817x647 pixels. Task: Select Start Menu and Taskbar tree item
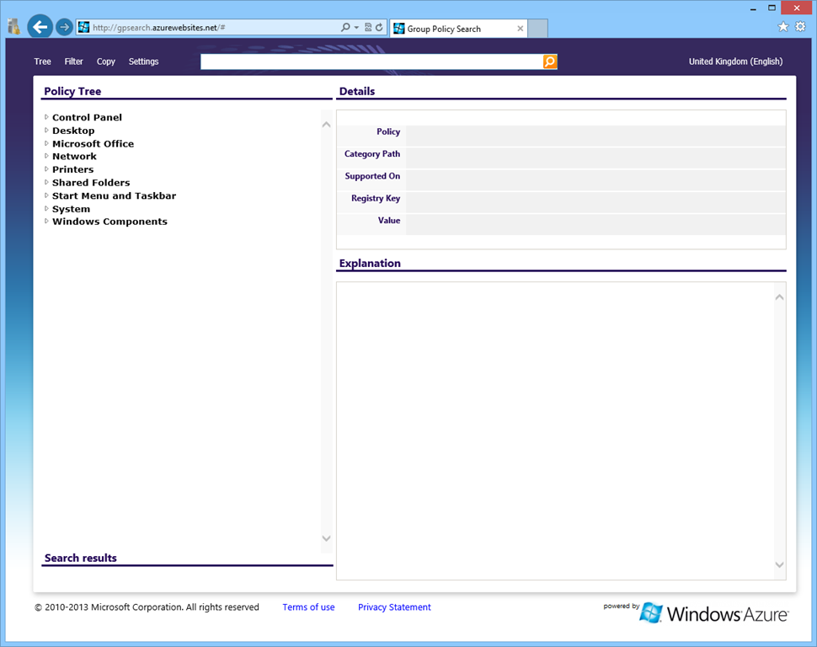(x=114, y=195)
